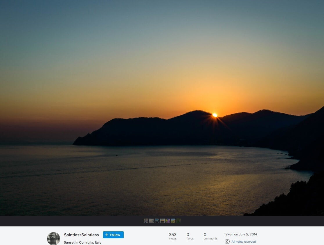This screenshot has width=324, height=245.
Task: Select the first thumbnail in the filmstrip
Action: [146, 221]
